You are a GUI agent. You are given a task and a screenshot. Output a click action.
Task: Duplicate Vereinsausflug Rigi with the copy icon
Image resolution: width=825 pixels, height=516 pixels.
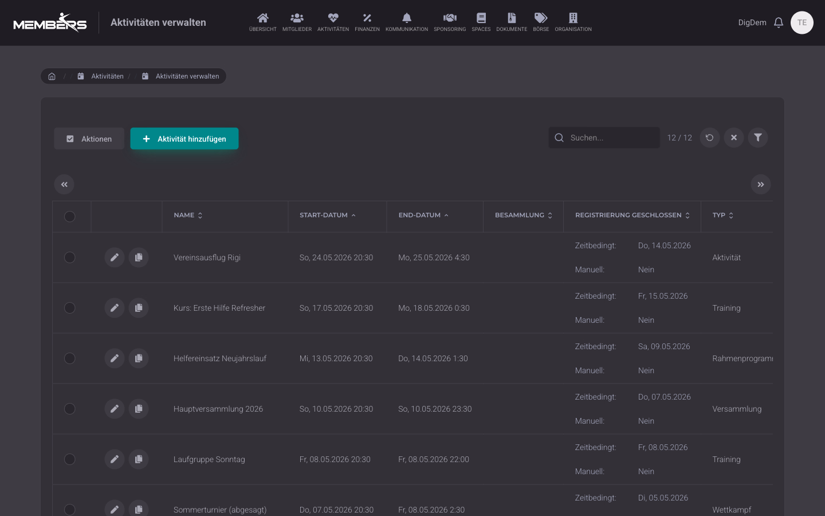[x=139, y=257]
